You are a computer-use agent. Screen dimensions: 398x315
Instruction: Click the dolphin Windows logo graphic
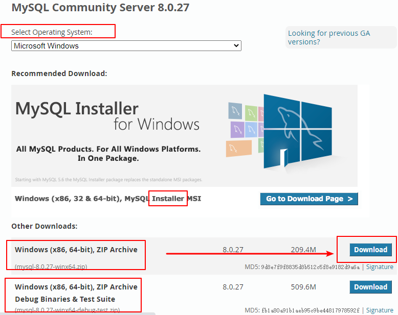[x=298, y=132]
